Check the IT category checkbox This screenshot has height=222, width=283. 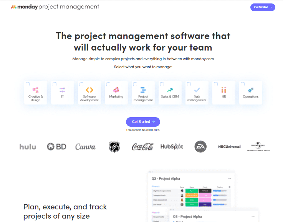(55, 84)
